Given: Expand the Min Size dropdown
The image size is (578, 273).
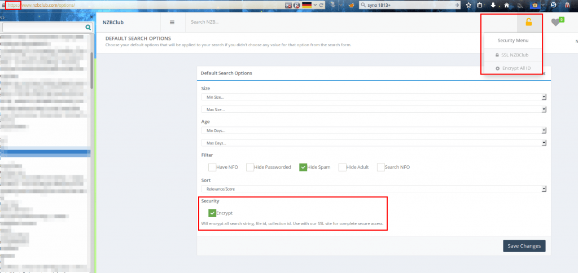Looking at the screenshot, I should pos(374,97).
